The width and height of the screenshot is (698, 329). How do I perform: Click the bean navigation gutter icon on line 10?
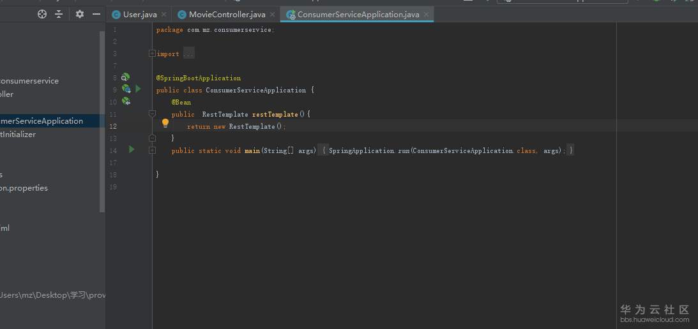(x=126, y=101)
